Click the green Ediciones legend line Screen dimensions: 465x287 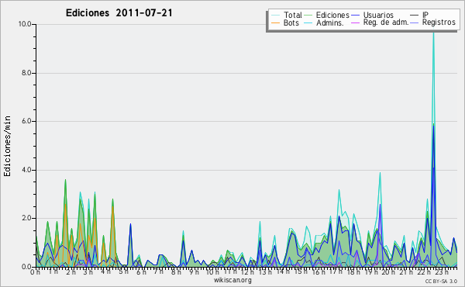tap(308, 16)
